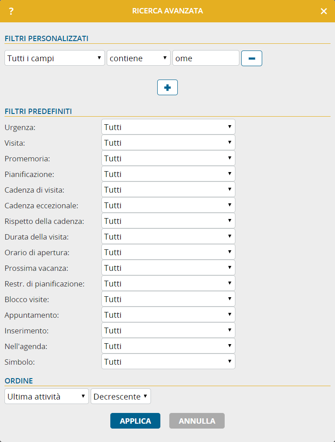Expand the Appuntamento dropdown
335x442 pixels.
[x=168, y=315]
